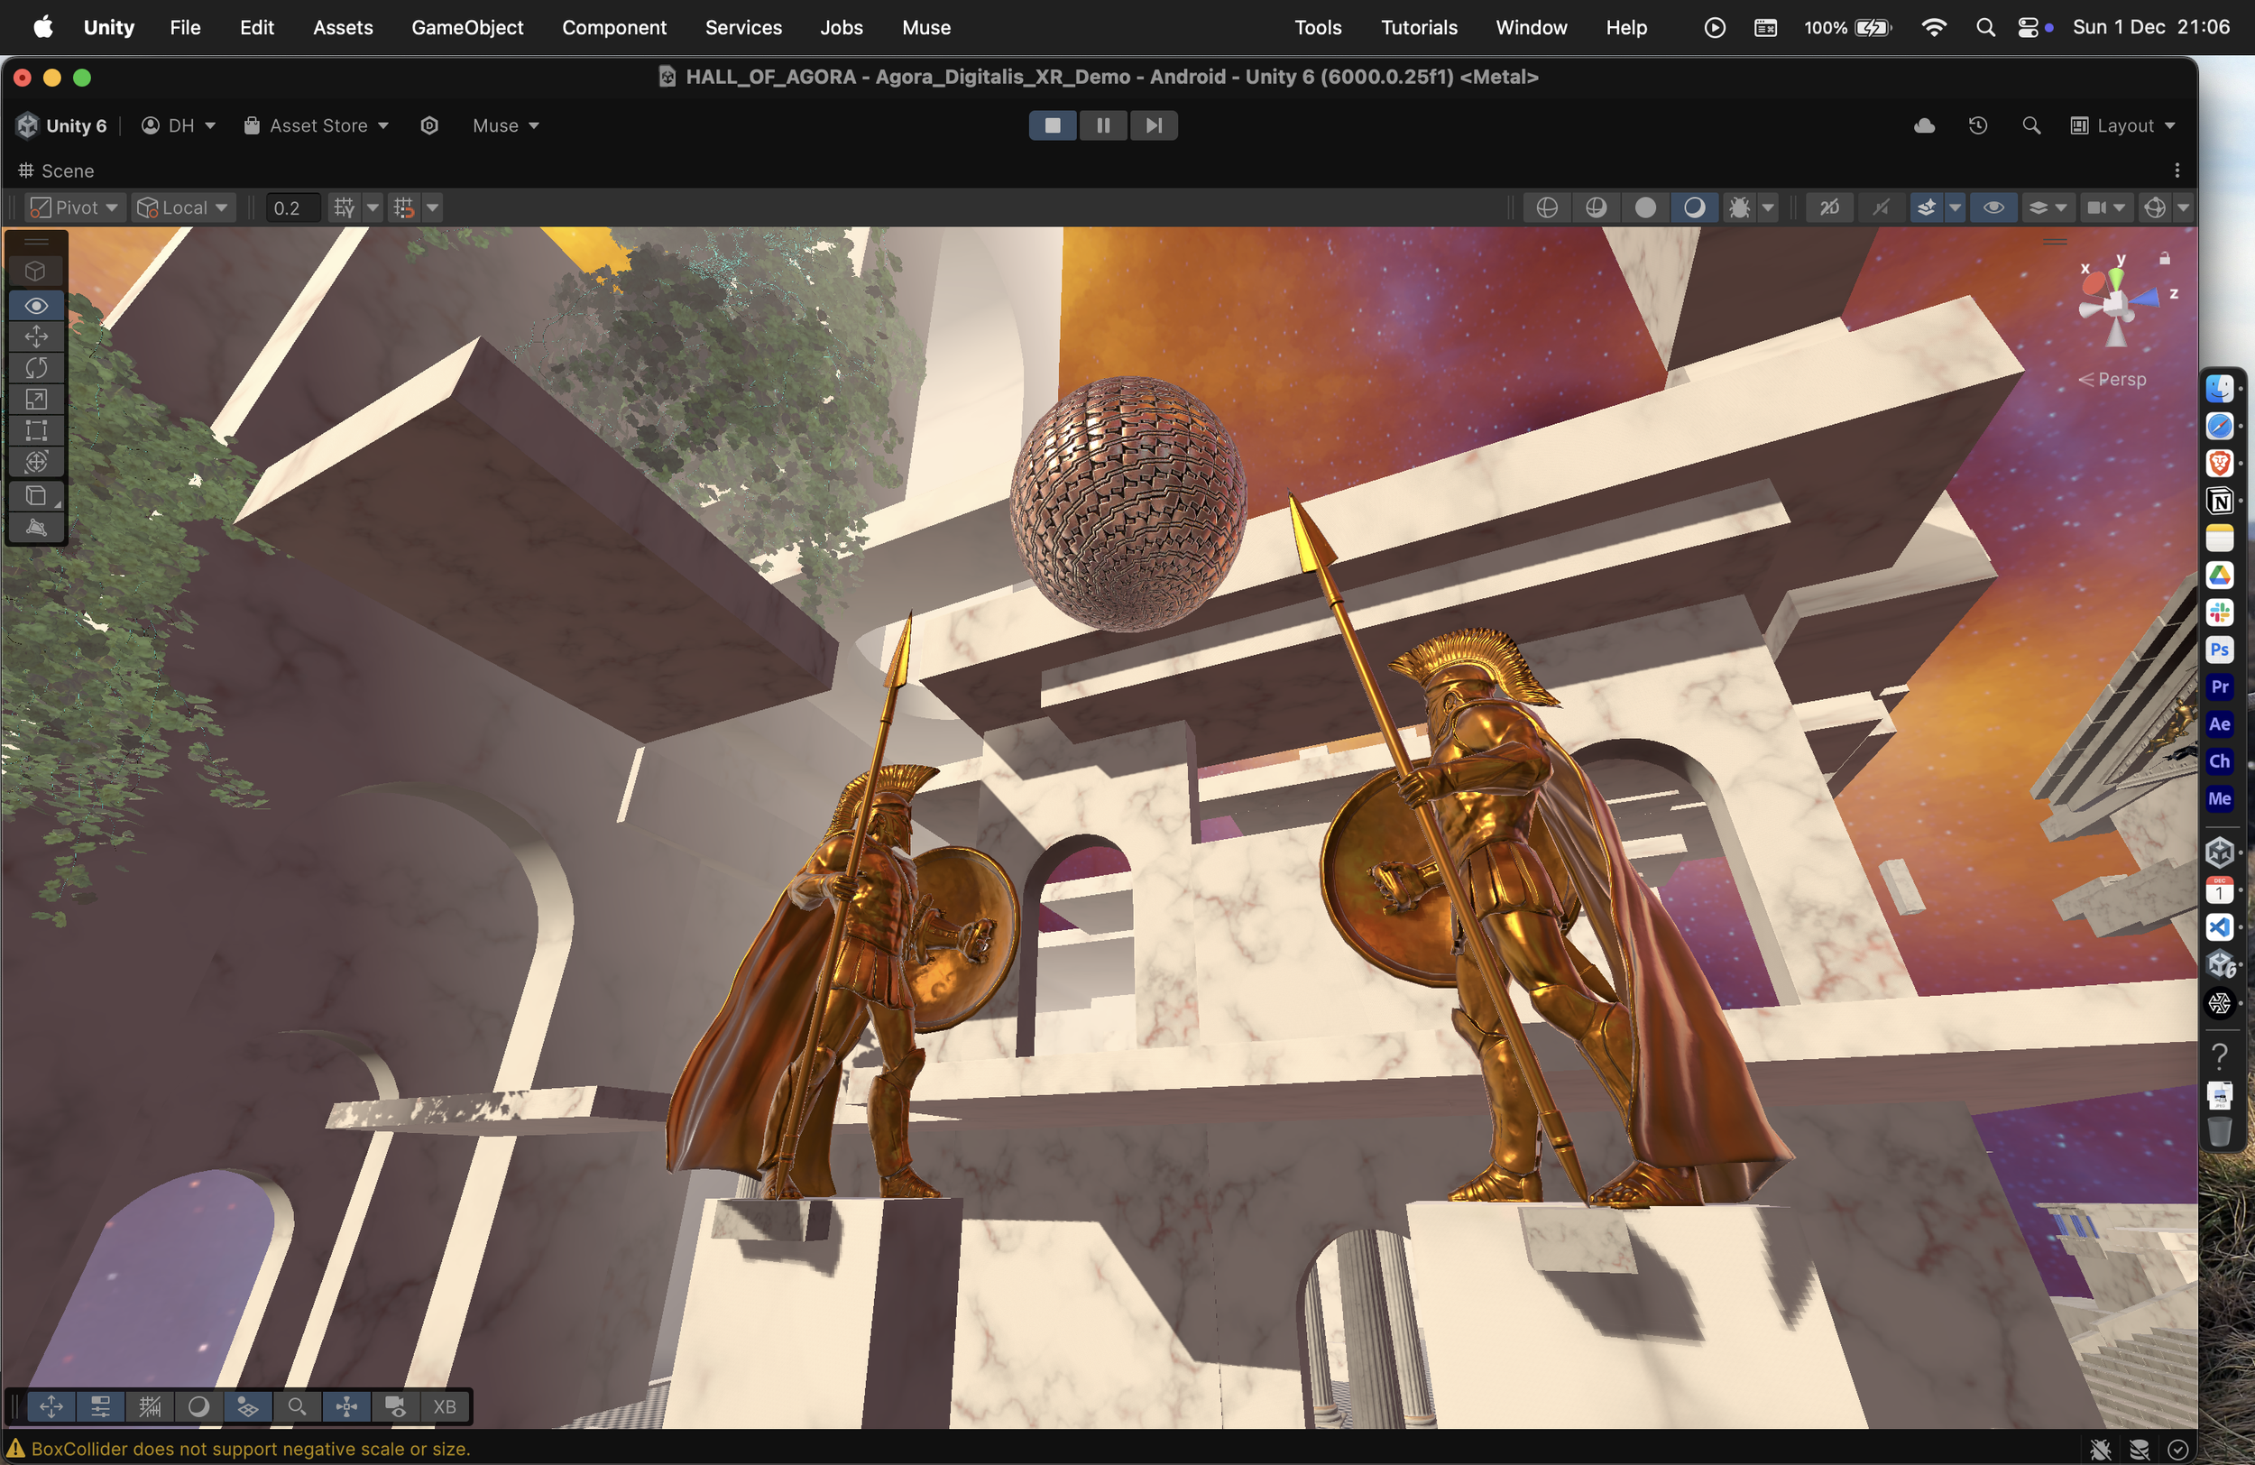Toggle 2D view mode
The image size is (2255, 1465).
tap(1828, 207)
